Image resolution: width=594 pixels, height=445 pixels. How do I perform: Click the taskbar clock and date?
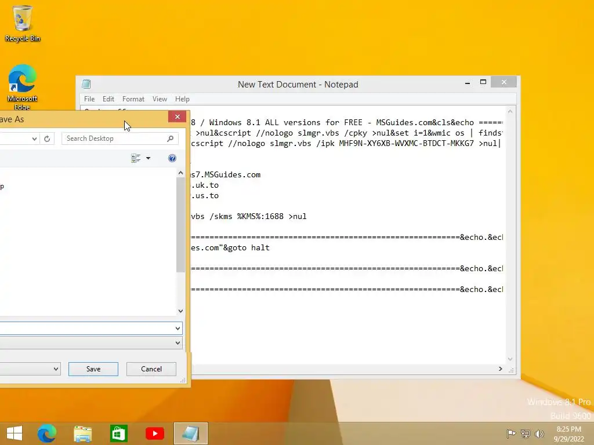568,434
